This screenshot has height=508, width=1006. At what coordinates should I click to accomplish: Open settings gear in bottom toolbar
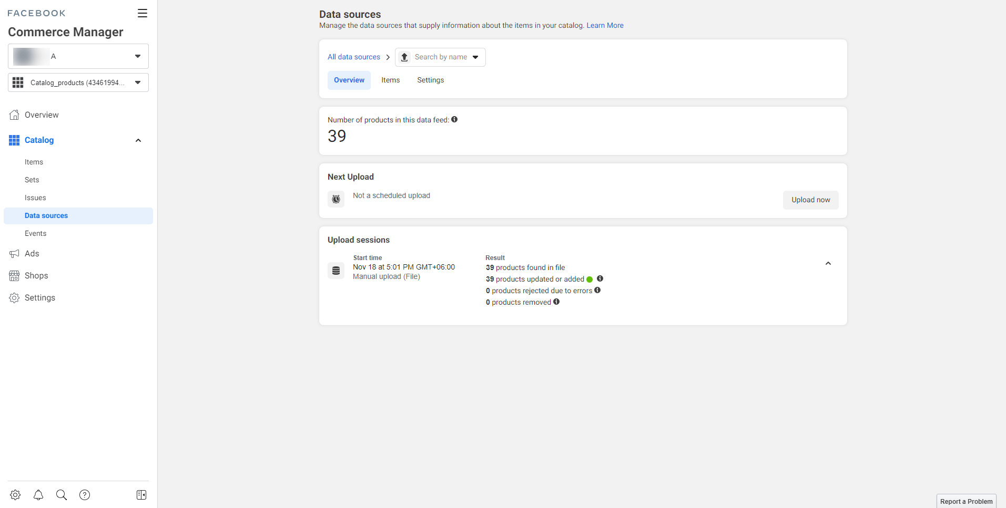pyautogui.click(x=15, y=495)
